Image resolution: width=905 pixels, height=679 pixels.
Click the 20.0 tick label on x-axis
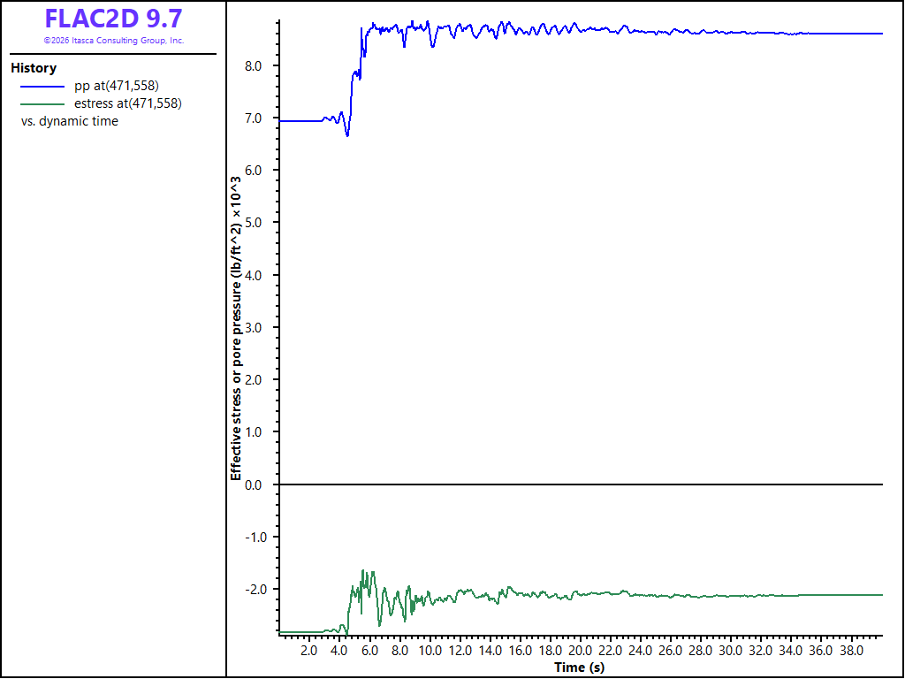(580, 651)
